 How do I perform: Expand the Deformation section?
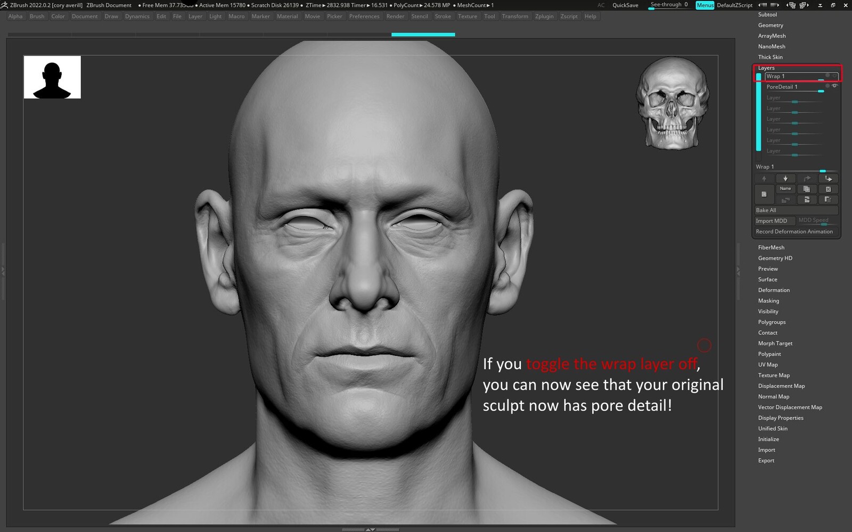coord(774,290)
